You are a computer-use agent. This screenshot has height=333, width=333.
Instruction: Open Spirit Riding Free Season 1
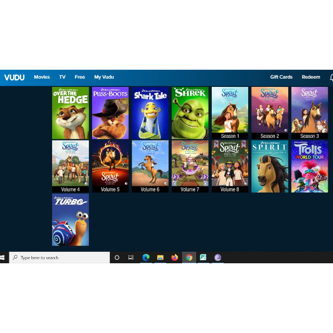pos(230,113)
